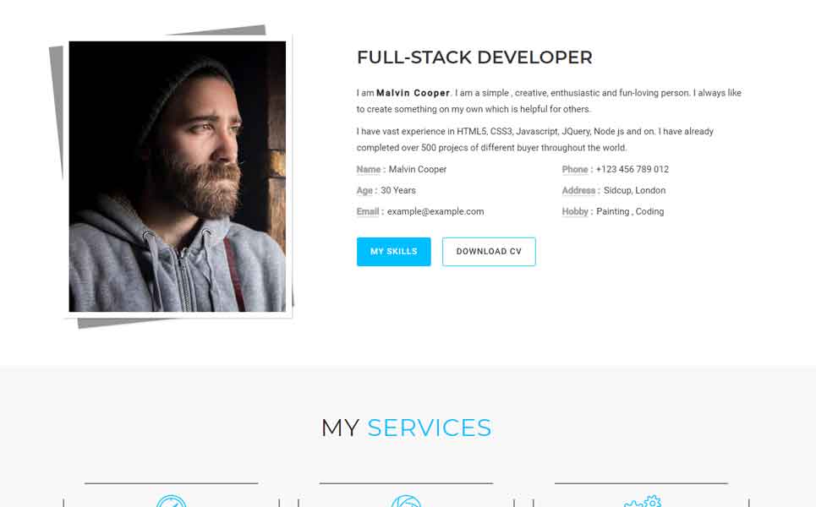The image size is (816, 507).
Task: Click the underlined Email label
Action: (x=367, y=211)
